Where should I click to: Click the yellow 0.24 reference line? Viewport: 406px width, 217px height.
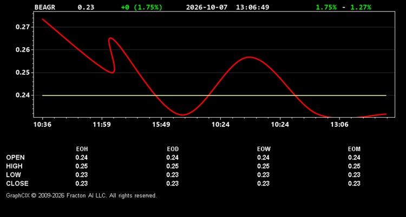pos(214,95)
